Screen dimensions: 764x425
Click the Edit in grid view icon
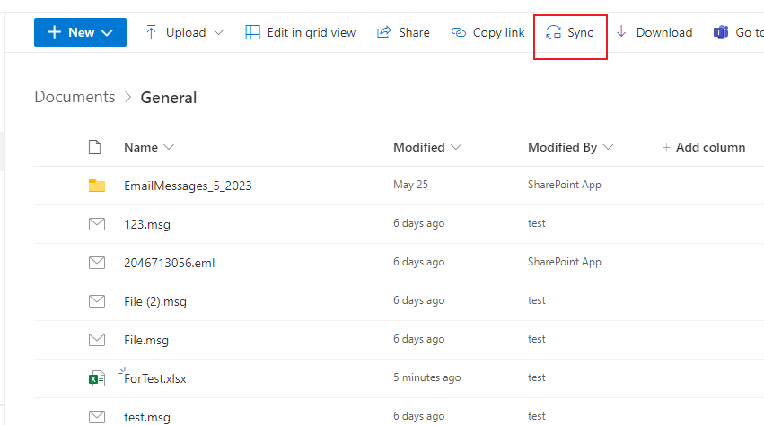[x=252, y=32]
